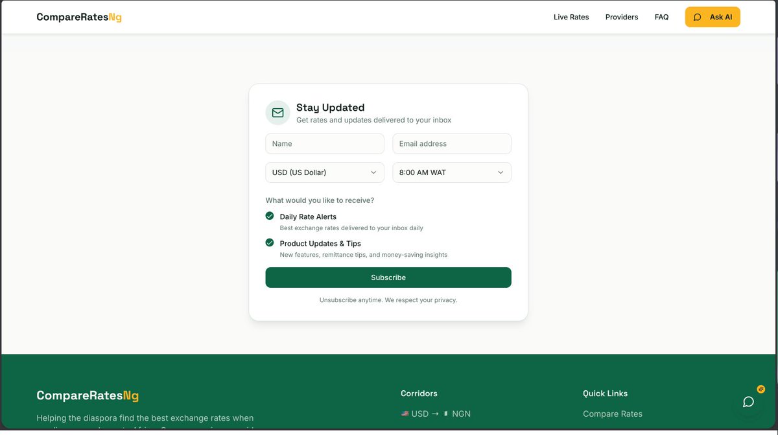Go to Live Rates in the navigation

[571, 17]
